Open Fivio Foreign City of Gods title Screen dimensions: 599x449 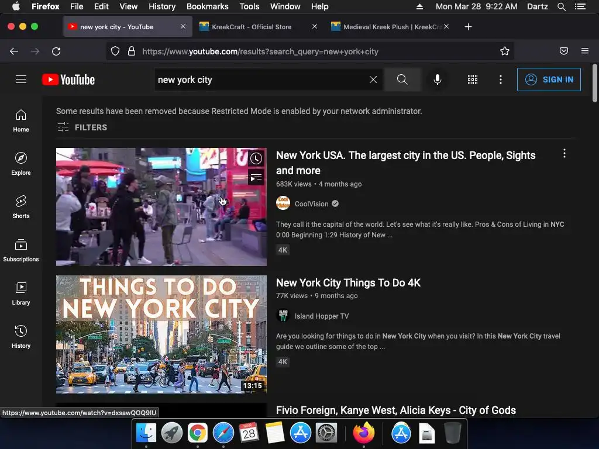click(396, 410)
